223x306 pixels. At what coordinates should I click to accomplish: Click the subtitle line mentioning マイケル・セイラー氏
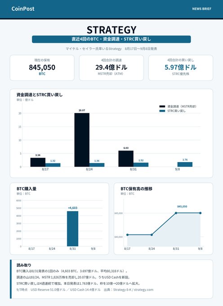click(111, 49)
